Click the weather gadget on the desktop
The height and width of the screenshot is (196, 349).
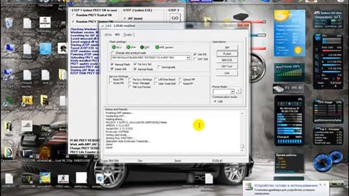click(x=290, y=33)
